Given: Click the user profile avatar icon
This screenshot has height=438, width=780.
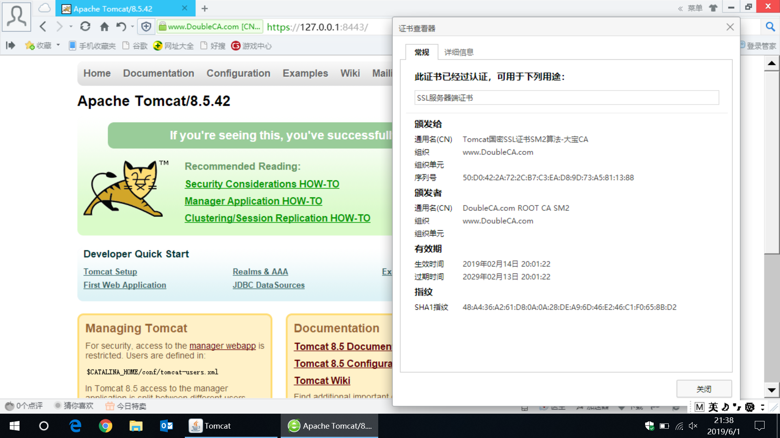Looking at the screenshot, I should point(17,17).
